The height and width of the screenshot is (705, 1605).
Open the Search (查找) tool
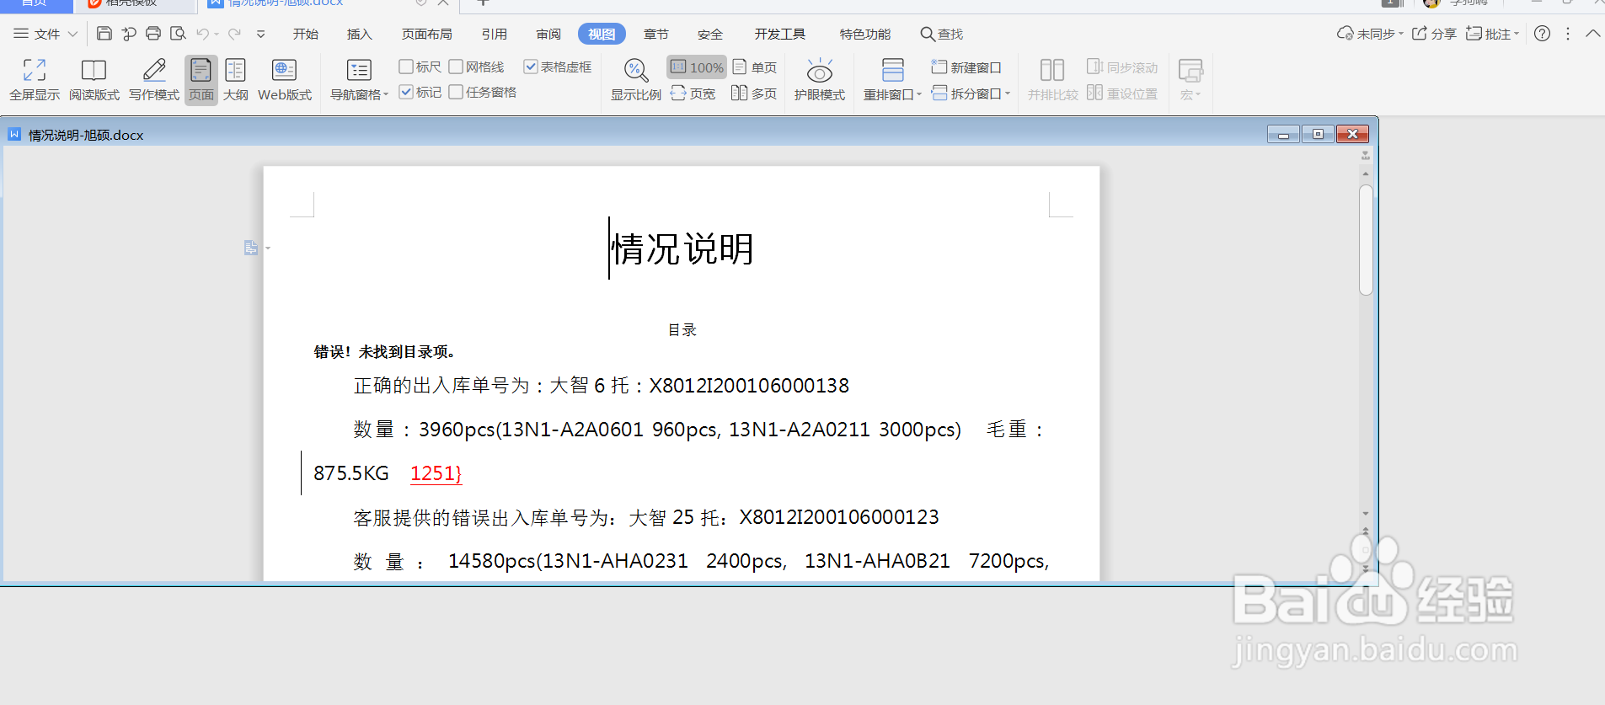point(942,34)
